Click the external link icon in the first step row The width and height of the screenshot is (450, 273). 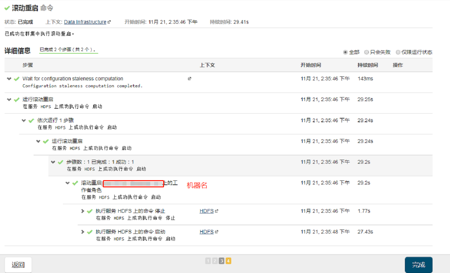pyautogui.click(x=189, y=79)
